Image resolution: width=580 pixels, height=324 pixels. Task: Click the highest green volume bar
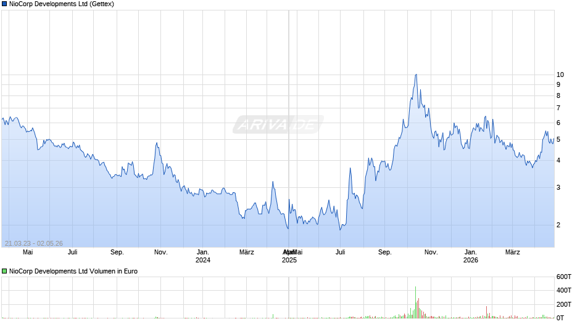click(x=415, y=302)
